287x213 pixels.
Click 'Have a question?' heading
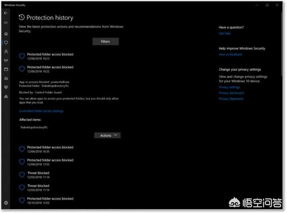pyautogui.click(x=231, y=27)
